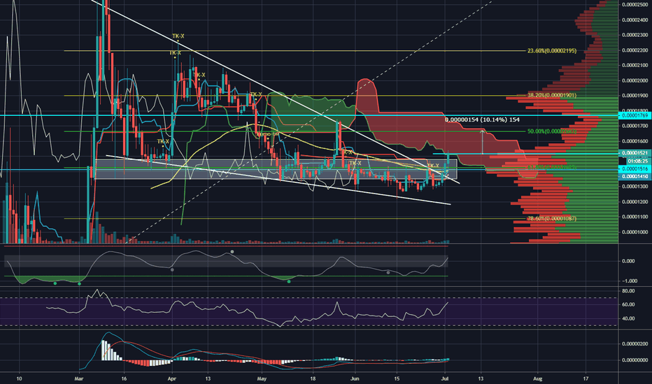Click the 15 date label on time axis
Viewport: 652px width, 384px height.
click(x=397, y=378)
